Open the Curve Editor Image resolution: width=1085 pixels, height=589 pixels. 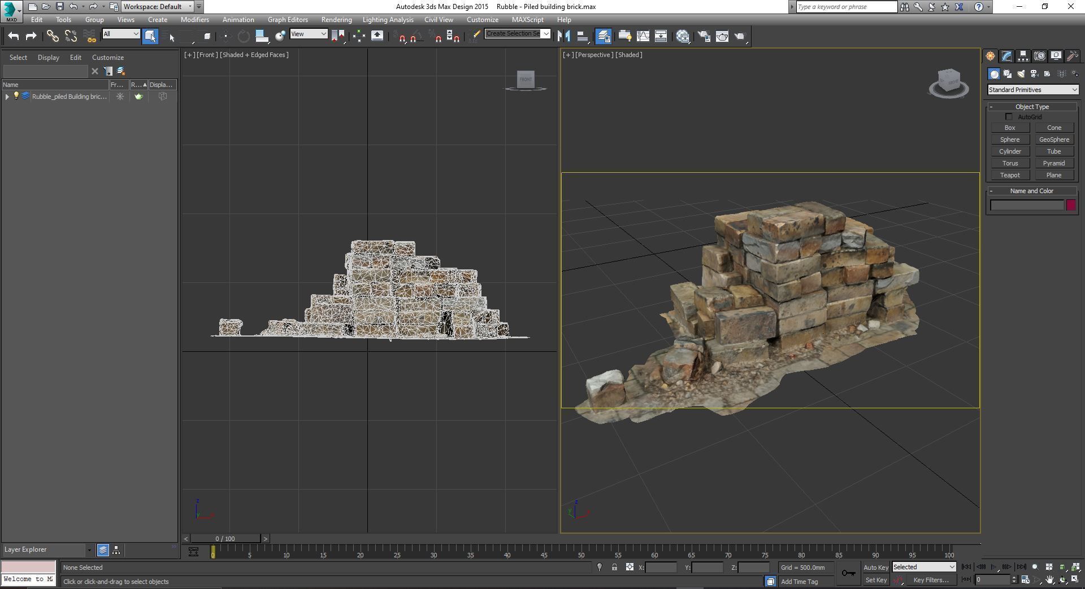point(643,36)
